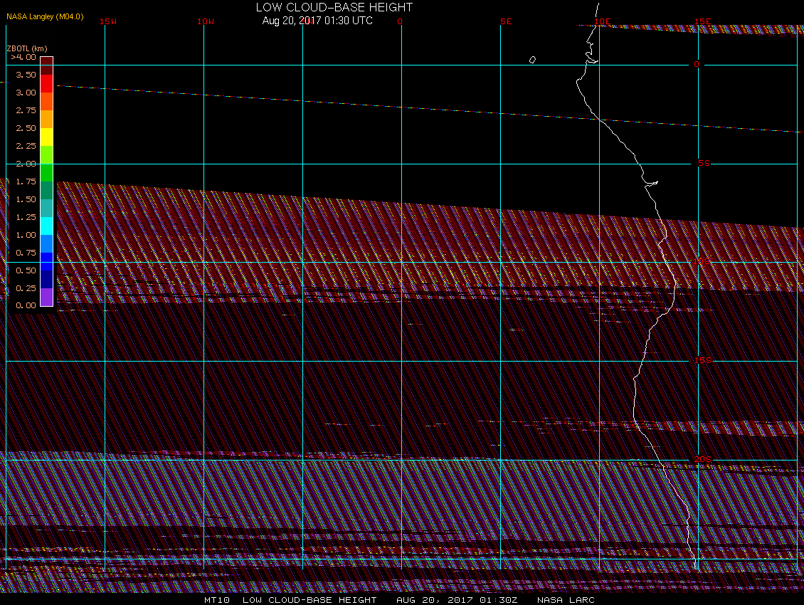Screen dimensions: 804x605
Task: Click the small island outline near equator
Action: click(x=532, y=60)
